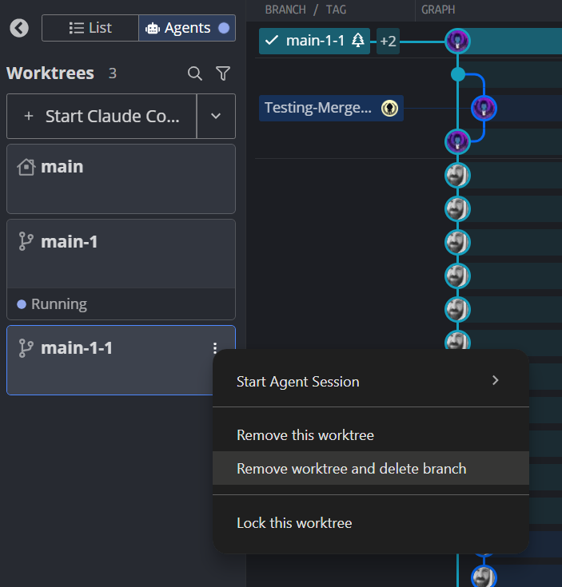The height and width of the screenshot is (587, 562).
Task: Click the GRAPH column header
Action: [x=438, y=10]
